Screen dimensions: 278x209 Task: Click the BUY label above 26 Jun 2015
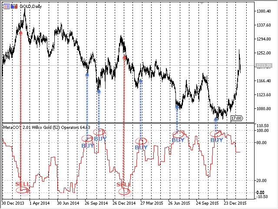178,140
